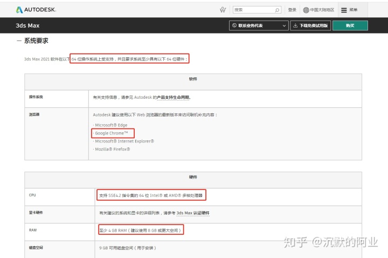Image resolution: width=388 pixels, height=258 pixels.
Task: Collapse the 系统要求 section
Action: pos(32,40)
